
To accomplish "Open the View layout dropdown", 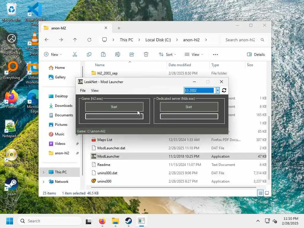I will 194,55.
